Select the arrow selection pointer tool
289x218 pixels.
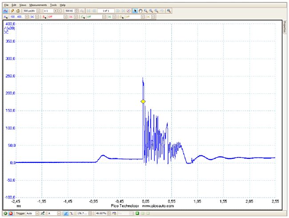[136, 10]
